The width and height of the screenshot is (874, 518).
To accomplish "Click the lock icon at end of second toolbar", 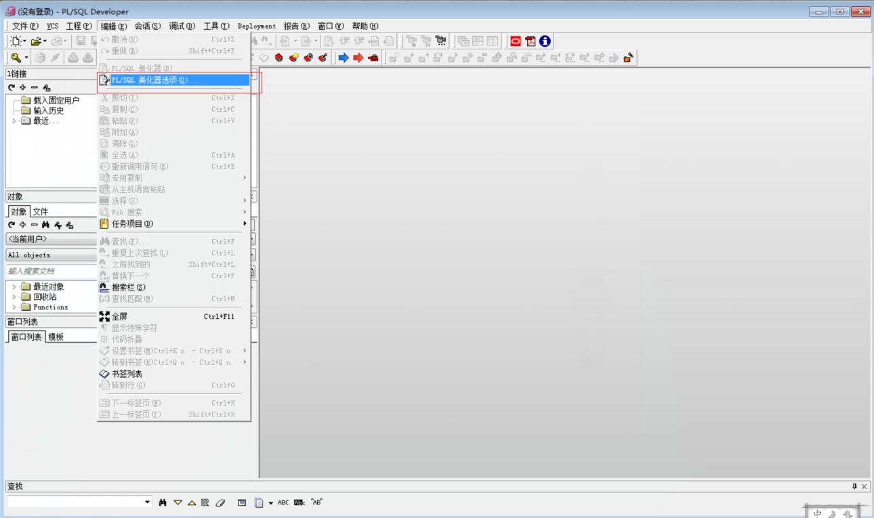I will click(629, 58).
